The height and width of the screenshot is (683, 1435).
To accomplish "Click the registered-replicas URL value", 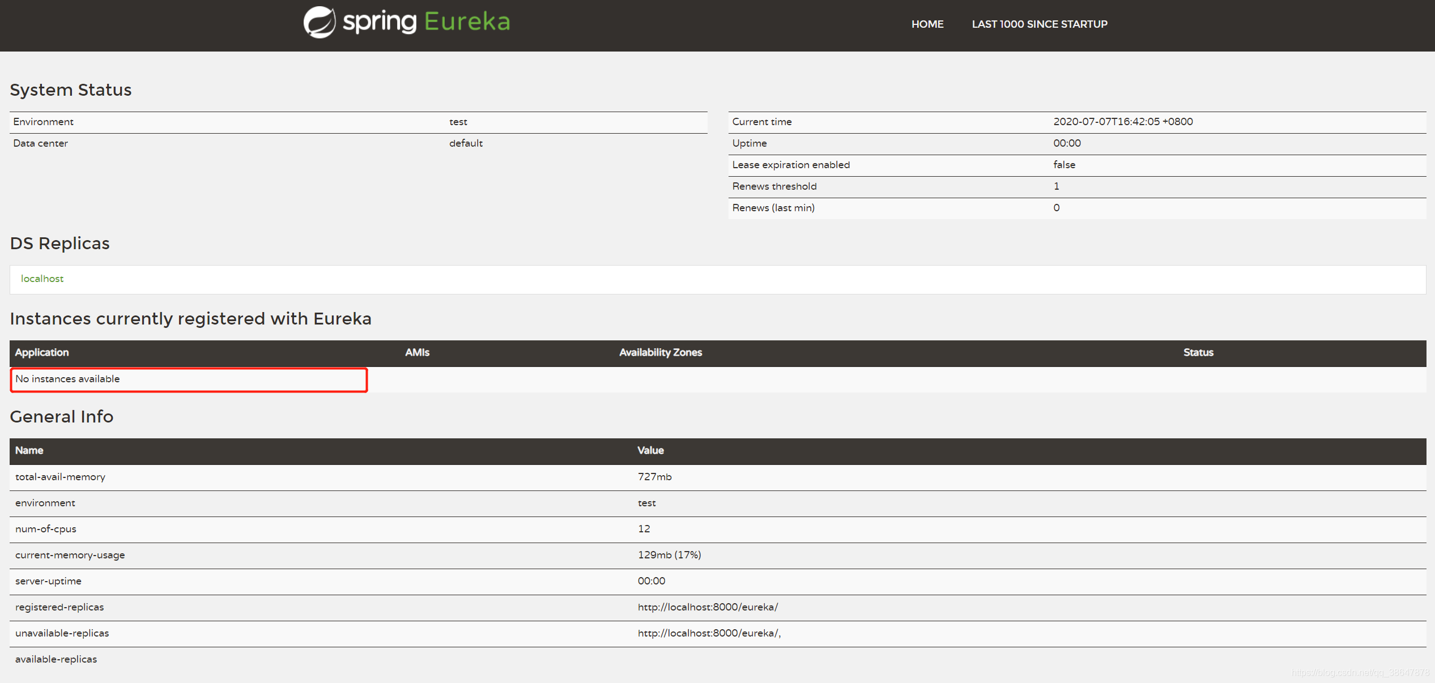I will click(x=708, y=607).
